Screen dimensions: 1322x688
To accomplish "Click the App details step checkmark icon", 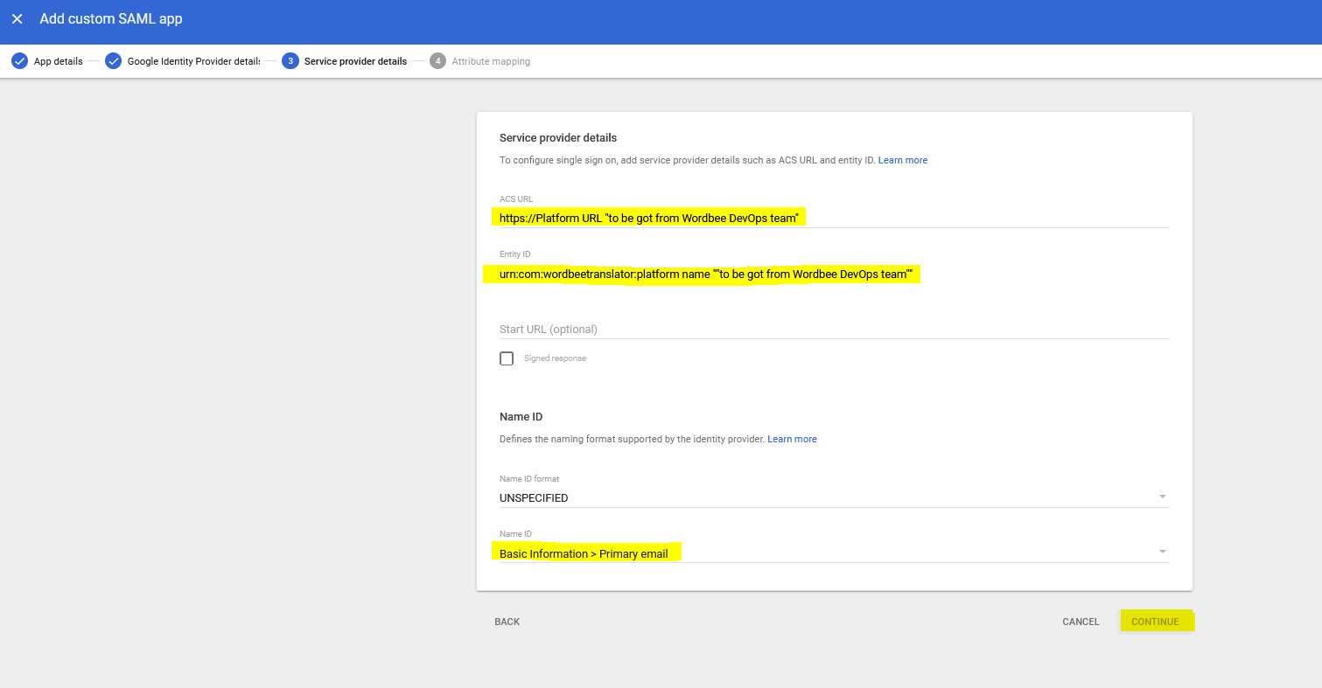I will (x=19, y=61).
